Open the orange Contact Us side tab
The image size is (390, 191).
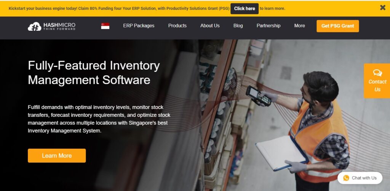coord(377,81)
